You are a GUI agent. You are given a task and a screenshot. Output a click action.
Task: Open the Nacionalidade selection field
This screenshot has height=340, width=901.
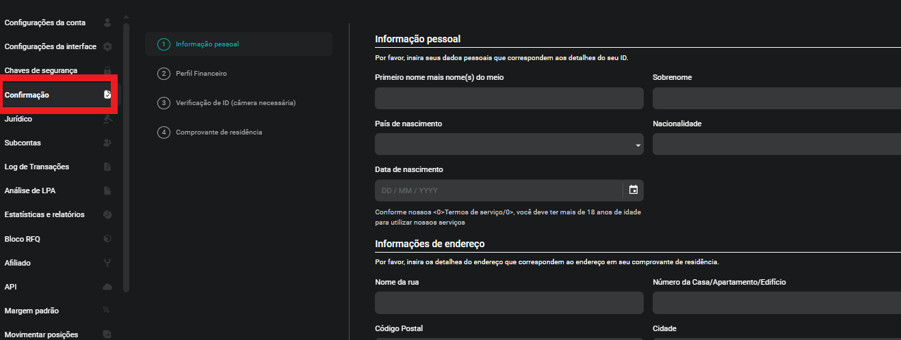pyautogui.click(x=776, y=144)
